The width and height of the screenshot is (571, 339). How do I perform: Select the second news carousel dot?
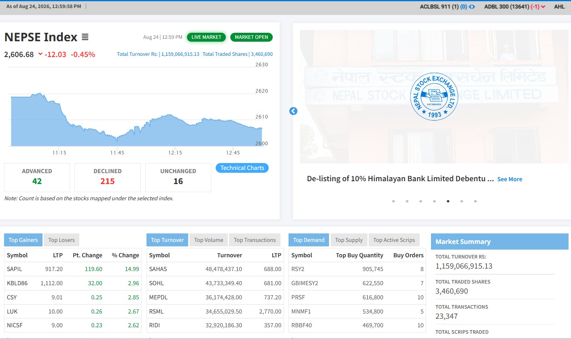point(407,201)
